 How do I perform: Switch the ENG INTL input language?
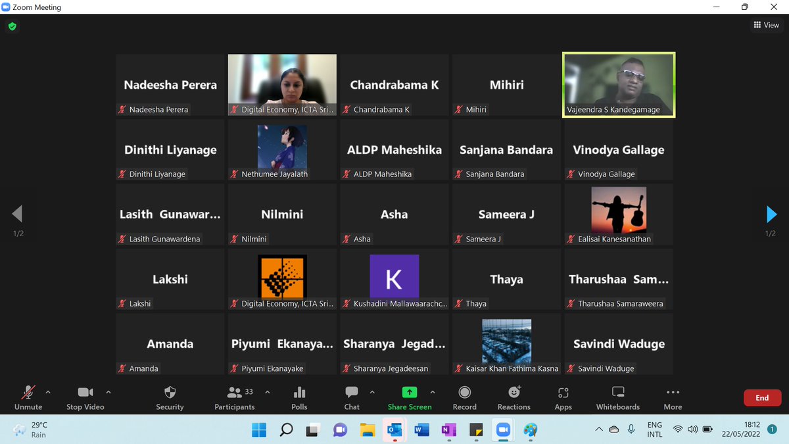654,430
